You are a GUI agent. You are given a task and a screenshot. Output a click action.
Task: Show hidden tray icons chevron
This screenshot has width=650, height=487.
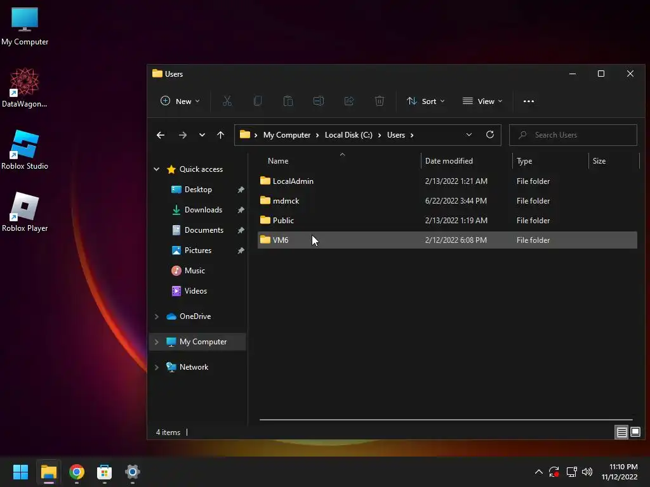[538, 472]
